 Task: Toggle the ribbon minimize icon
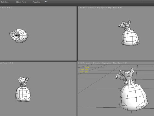pyautogui.click(x=46, y=2)
